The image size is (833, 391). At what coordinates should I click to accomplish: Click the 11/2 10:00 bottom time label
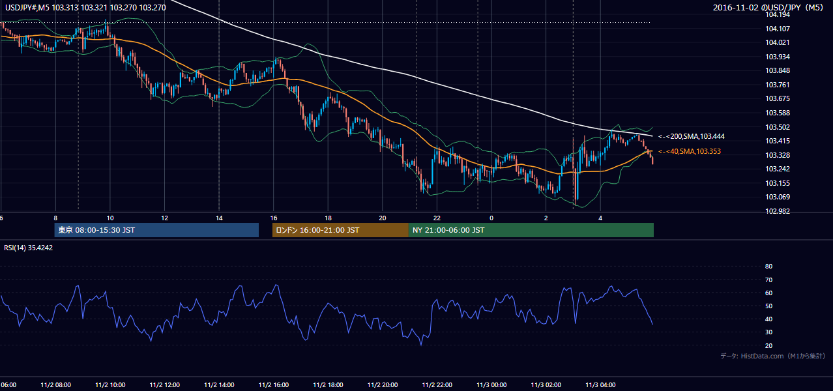(x=110, y=385)
